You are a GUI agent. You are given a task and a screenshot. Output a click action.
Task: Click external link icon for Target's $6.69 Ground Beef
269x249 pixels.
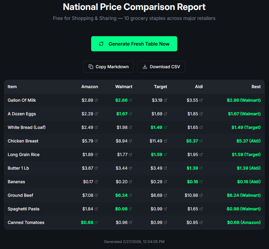pyautogui.click(x=166, y=195)
